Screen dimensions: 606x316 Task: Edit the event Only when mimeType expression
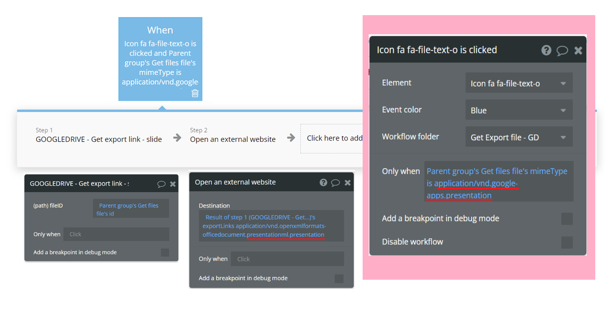499,182
